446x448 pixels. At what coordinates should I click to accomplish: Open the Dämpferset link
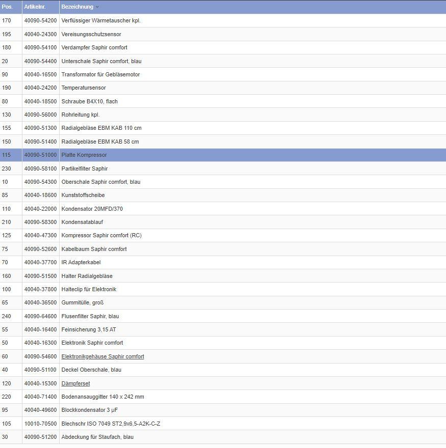[x=75, y=383]
